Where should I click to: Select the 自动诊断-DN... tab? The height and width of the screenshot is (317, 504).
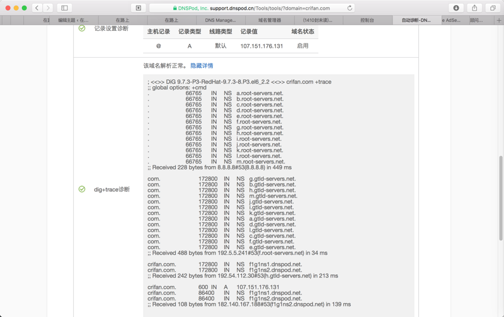tap(416, 20)
